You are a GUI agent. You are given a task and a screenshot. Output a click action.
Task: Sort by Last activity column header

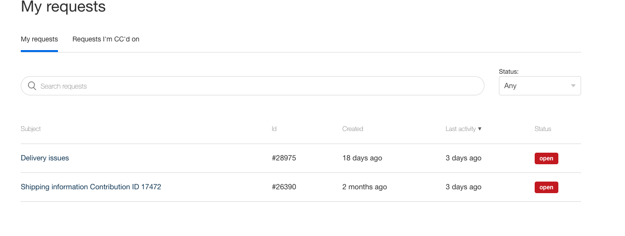[461, 129]
